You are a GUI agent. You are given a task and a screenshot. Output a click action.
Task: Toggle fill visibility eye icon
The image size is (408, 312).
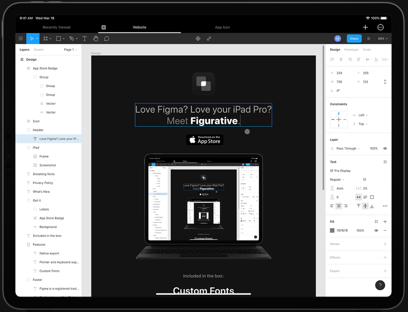coord(376,230)
